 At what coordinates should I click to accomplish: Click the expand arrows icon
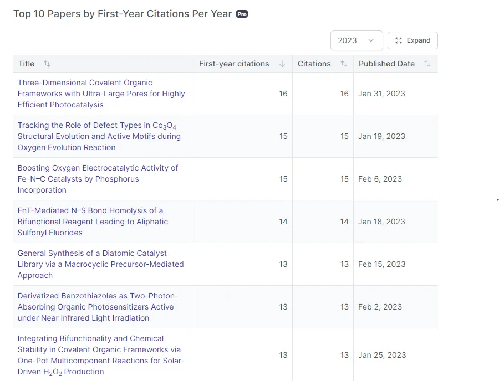point(399,40)
